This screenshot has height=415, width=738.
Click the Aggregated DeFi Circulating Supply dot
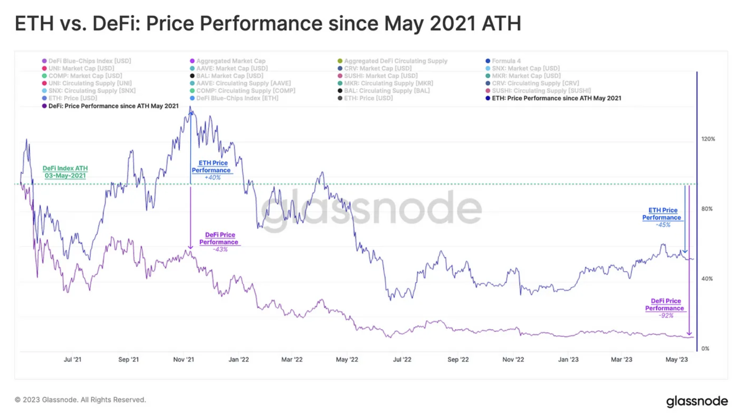tap(340, 61)
